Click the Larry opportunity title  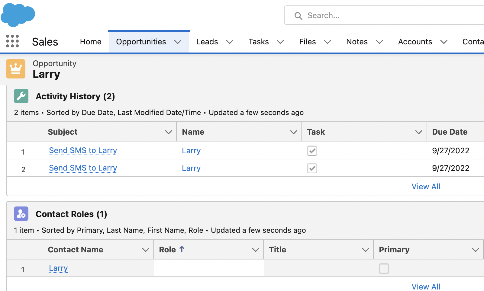click(x=46, y=74)
